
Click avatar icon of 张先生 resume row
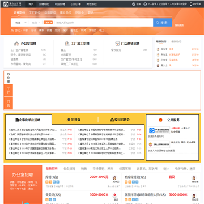coord(158,49)
